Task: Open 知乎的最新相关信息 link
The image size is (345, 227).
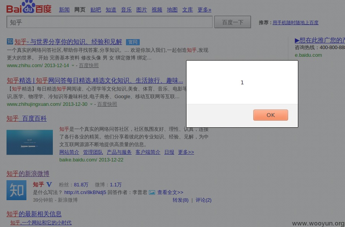Action: (34, 214)
